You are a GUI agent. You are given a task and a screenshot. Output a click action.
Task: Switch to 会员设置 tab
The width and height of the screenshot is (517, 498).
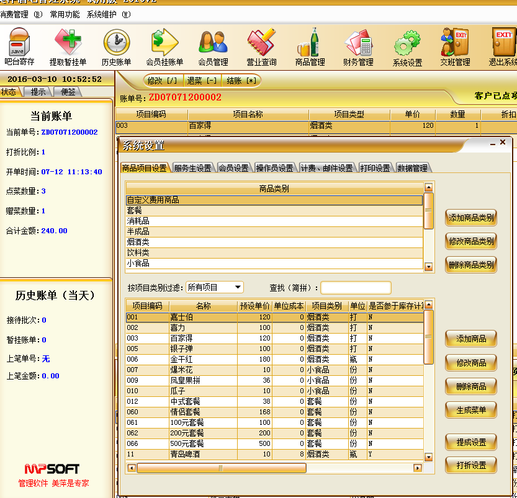tap(234, 168)
